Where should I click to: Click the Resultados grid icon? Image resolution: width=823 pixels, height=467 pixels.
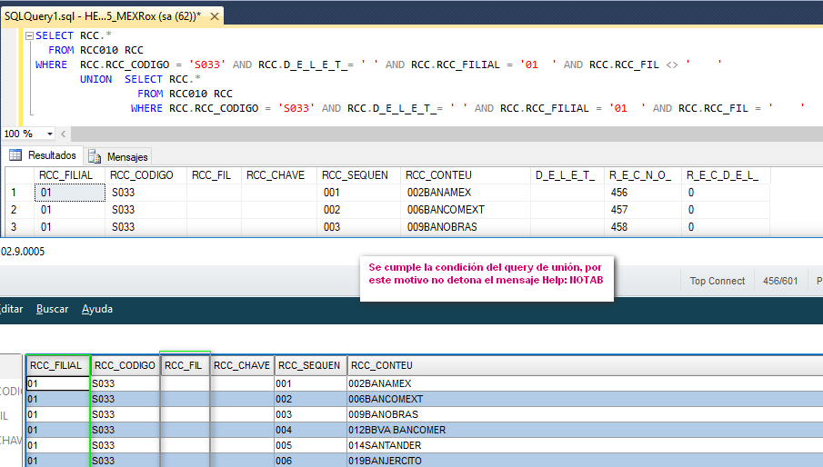point(15,155)
